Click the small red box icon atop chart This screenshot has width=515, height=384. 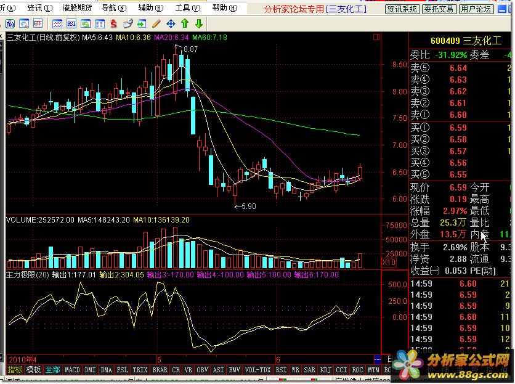pos(376,37)
